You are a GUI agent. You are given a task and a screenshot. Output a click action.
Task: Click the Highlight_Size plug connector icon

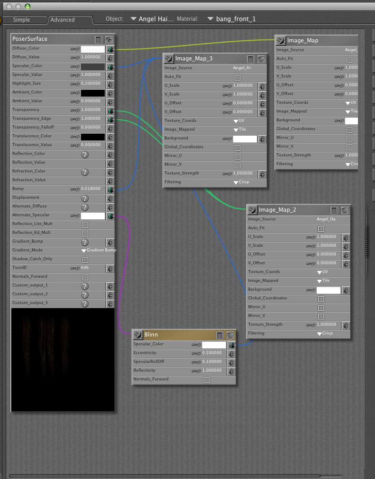pos(110,84)
